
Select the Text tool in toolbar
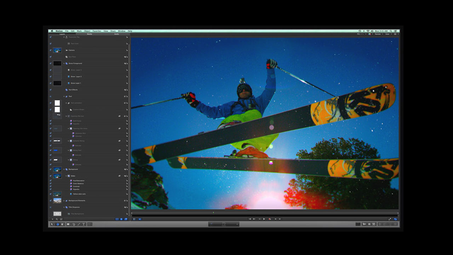coord(84,224)
